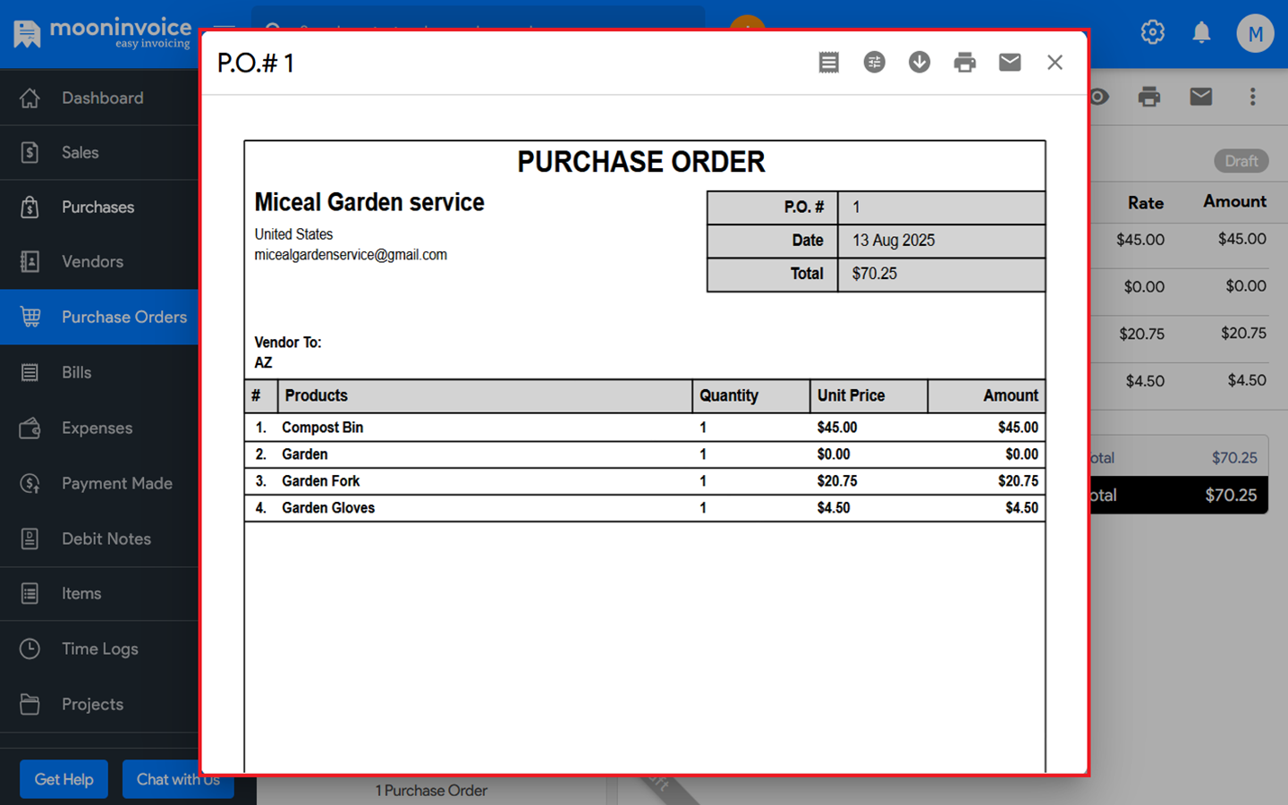Open Bills from the sidebar

coord(76,373)
